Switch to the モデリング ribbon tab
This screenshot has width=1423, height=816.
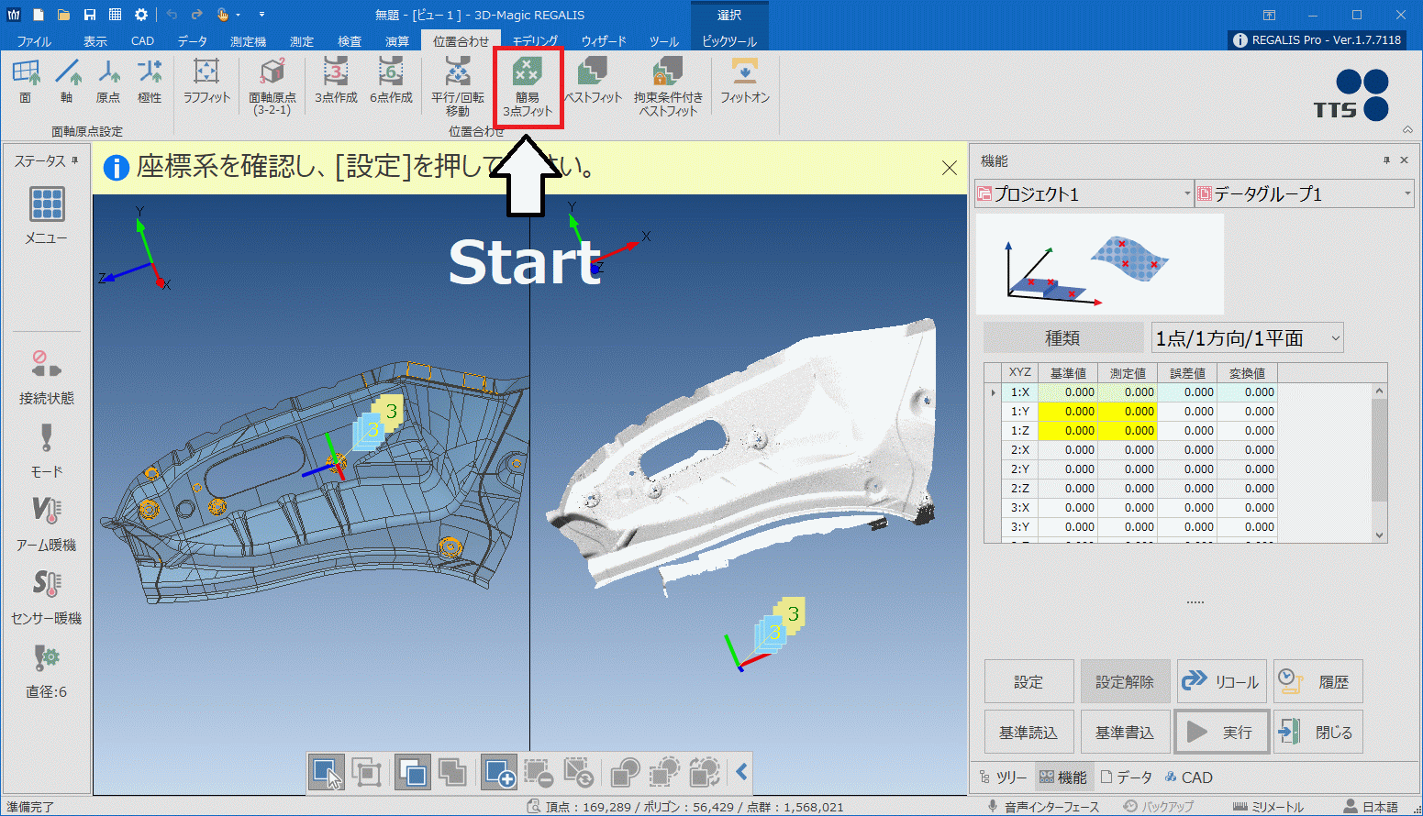click(x=535, y=41)
